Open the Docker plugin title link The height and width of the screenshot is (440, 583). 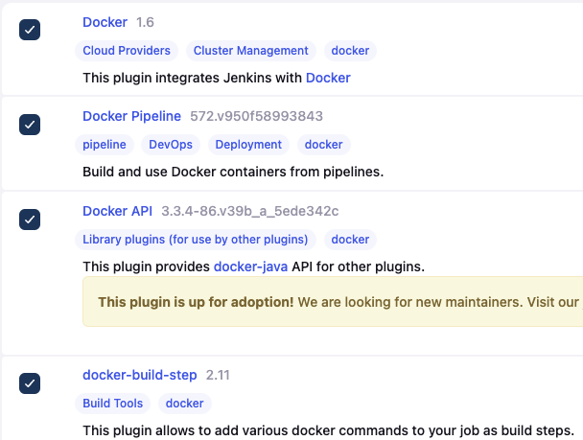pos(105,22)
